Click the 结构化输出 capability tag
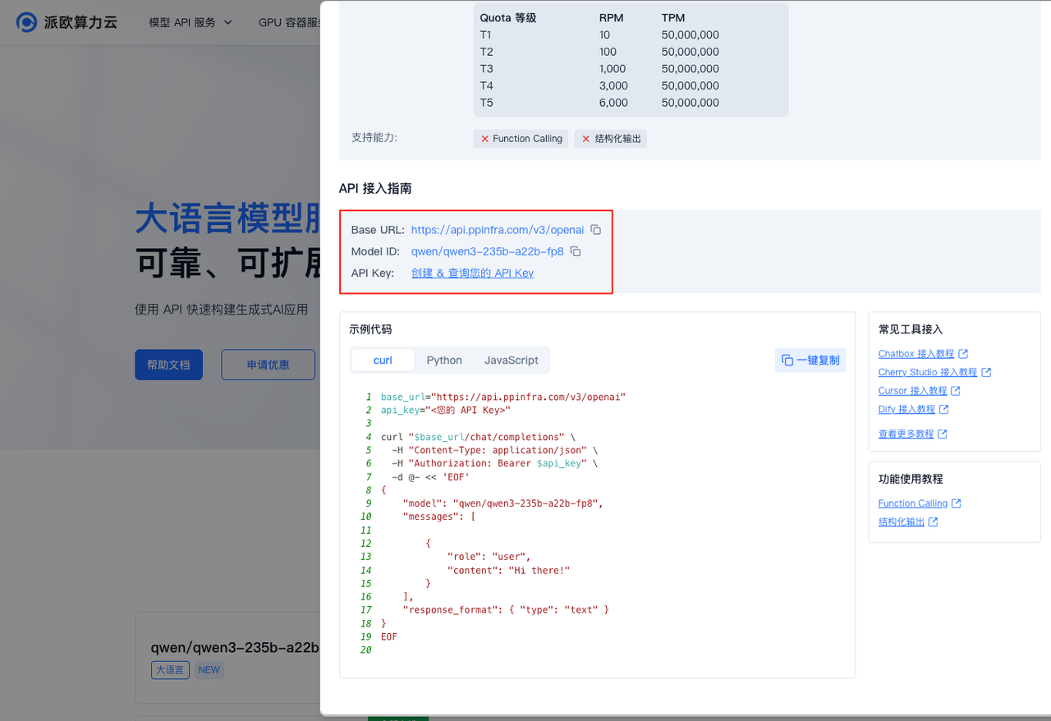1051x721 pixels. point(611,139)
